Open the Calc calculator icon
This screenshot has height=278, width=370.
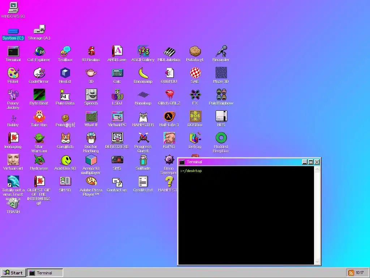pyautogui.click(x=117, y=73)
